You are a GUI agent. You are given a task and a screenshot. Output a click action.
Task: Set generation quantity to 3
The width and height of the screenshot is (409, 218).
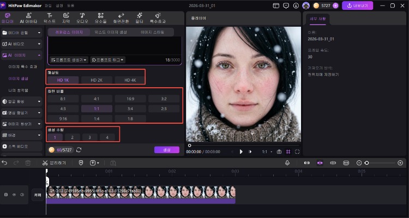(x=90, y=137)
